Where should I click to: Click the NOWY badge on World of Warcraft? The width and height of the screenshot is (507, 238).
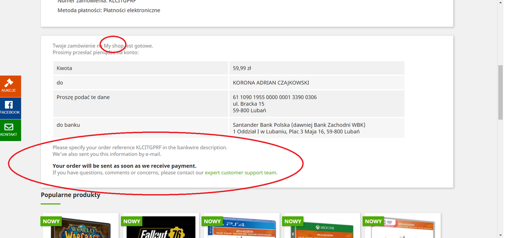pos(51,221)
